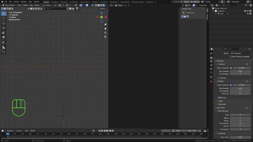Open the viewport Options dropdown
The height and width of the screenshot is (142, 253).
click(103, 9)
